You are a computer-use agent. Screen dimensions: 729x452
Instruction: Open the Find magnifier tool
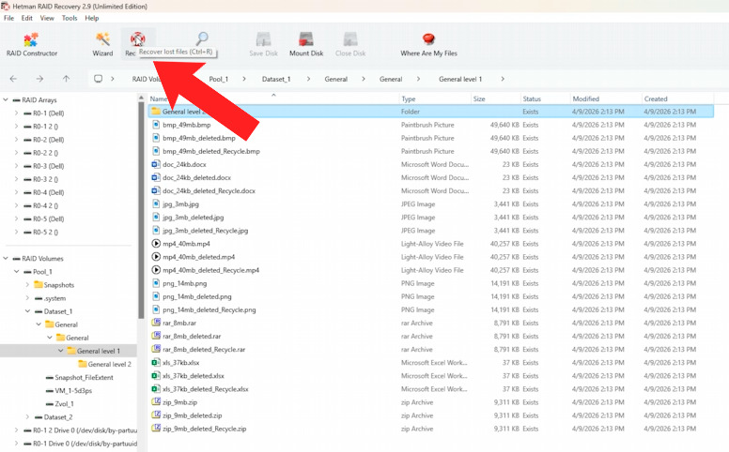[x=202, y=38]
